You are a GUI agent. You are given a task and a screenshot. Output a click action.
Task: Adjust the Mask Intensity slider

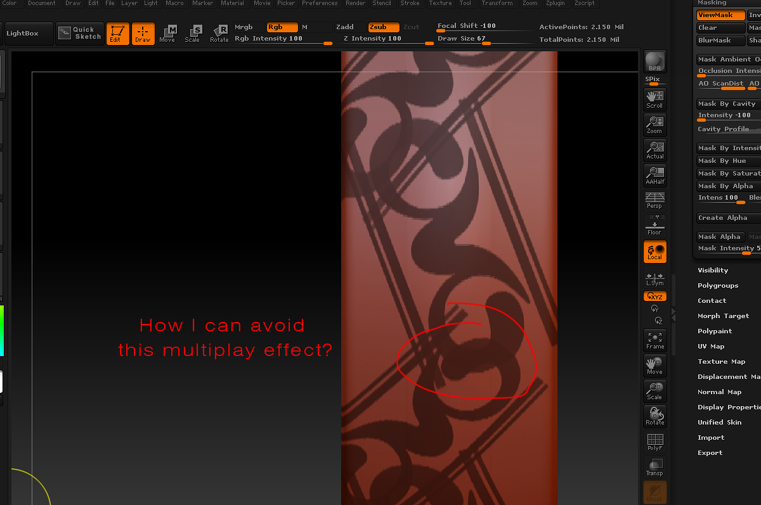coord(729,249)
